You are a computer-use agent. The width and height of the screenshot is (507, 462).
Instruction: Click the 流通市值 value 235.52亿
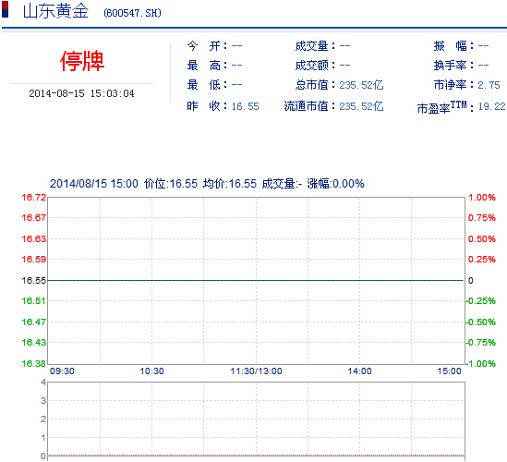361,106
